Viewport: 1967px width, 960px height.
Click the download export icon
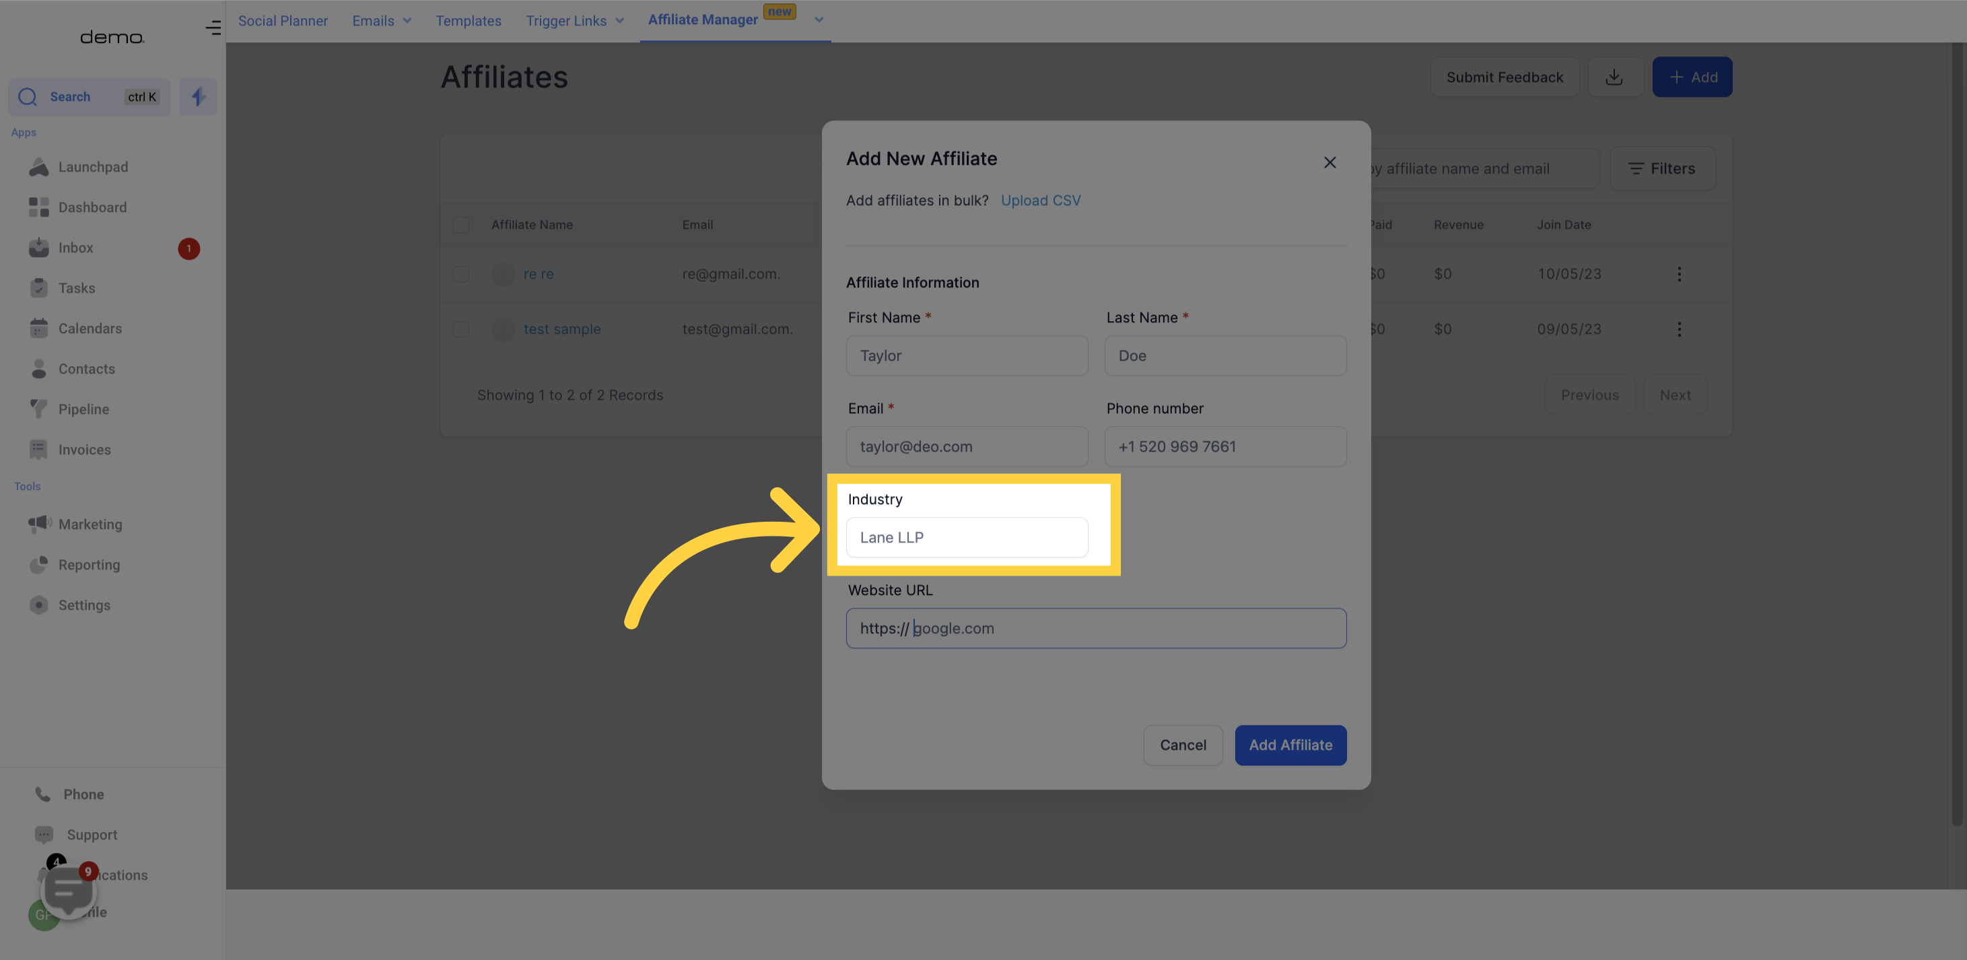pos(1616,77)
